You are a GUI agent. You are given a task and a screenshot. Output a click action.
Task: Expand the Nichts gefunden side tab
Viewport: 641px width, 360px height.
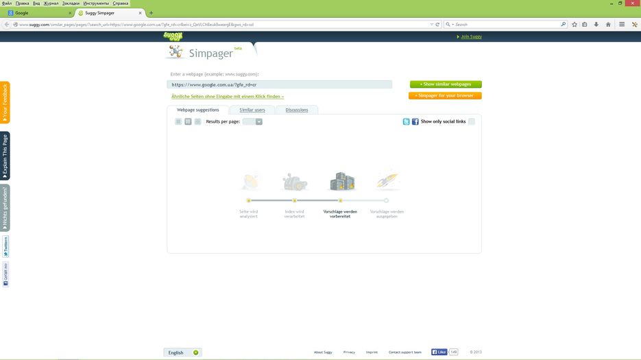point(5,208)
